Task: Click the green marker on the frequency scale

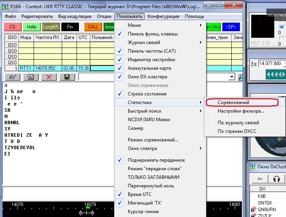Action: click(88, 208)
